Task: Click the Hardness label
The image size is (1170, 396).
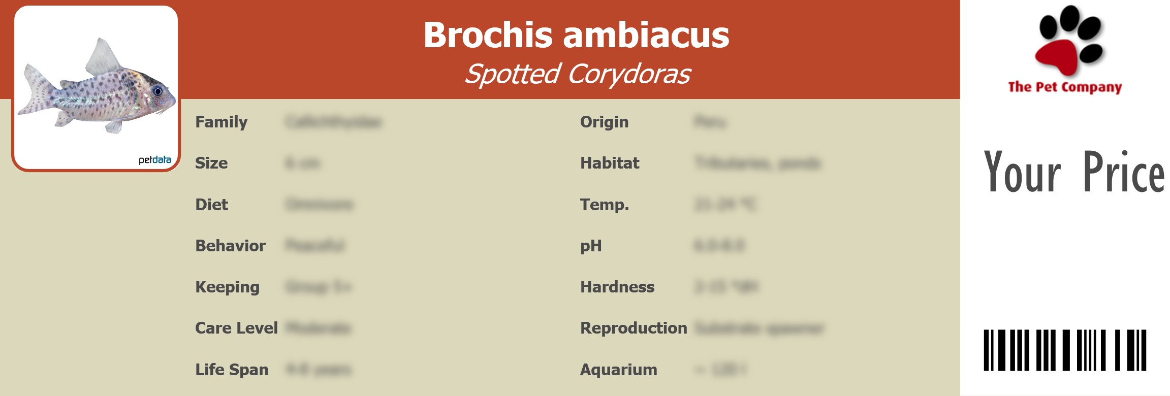Action: coord(617,287)
